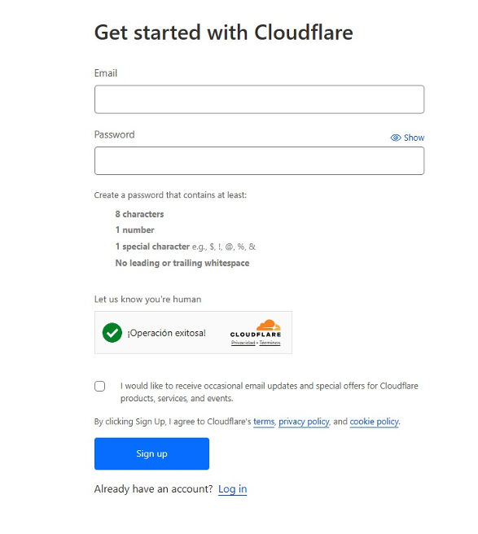Focus the Email input field
The width and height of the screenshot is (478, 534).
click(259, 99)
